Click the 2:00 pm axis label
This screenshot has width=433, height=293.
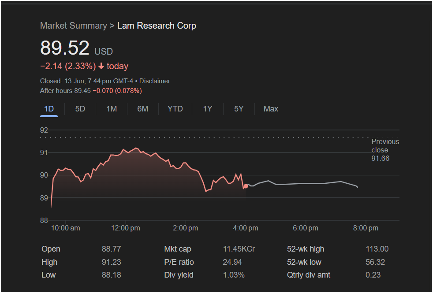[186, 228]
